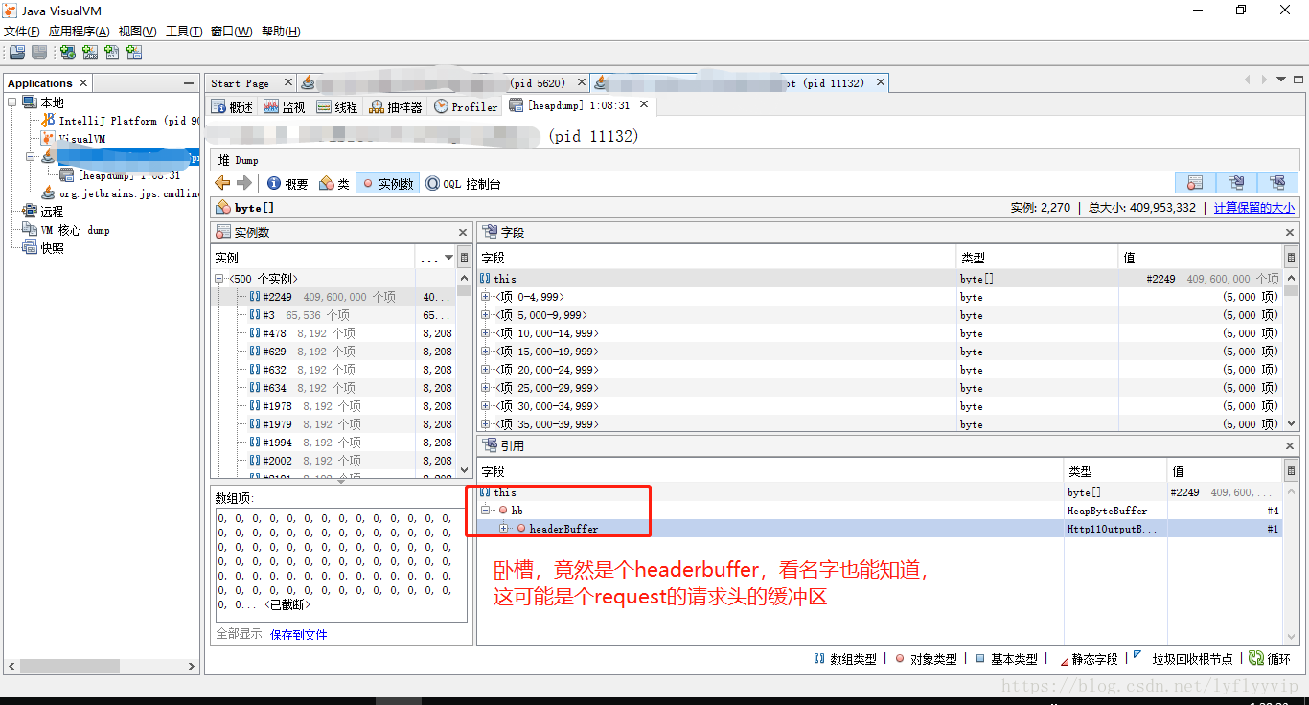Click the 计算保留的大小 link

pyautogui.click(x=1253, y=207)
